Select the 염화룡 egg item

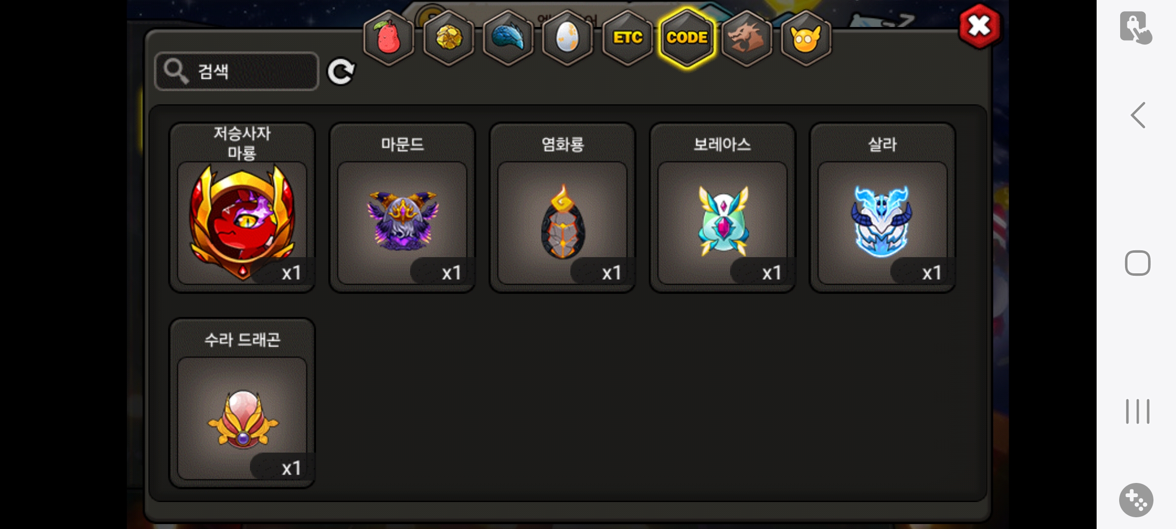(x=563, y=208)
